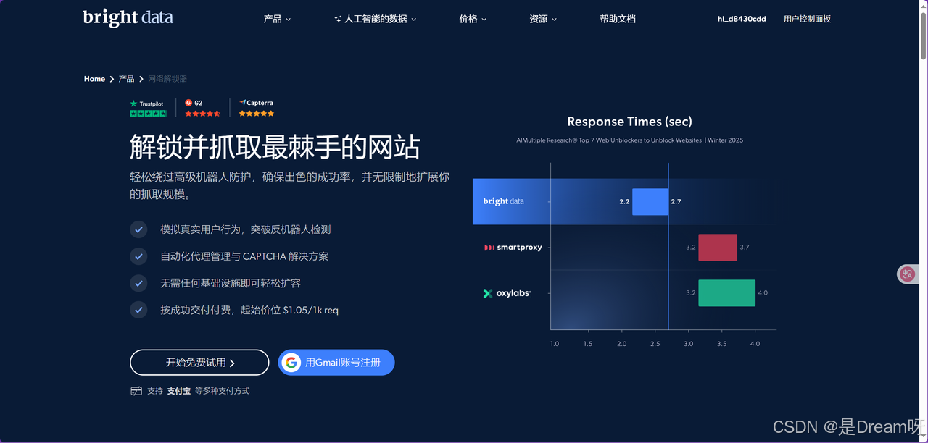Open the 人工智能的数据 menu

point(376,19)
